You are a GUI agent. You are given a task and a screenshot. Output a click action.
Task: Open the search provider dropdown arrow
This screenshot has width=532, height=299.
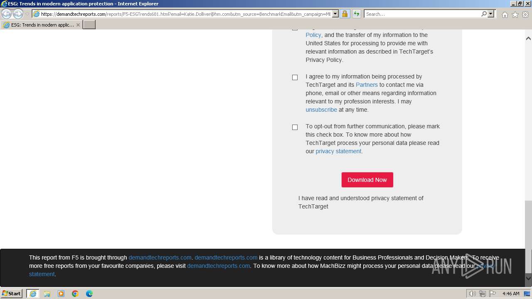coord(491,14)
